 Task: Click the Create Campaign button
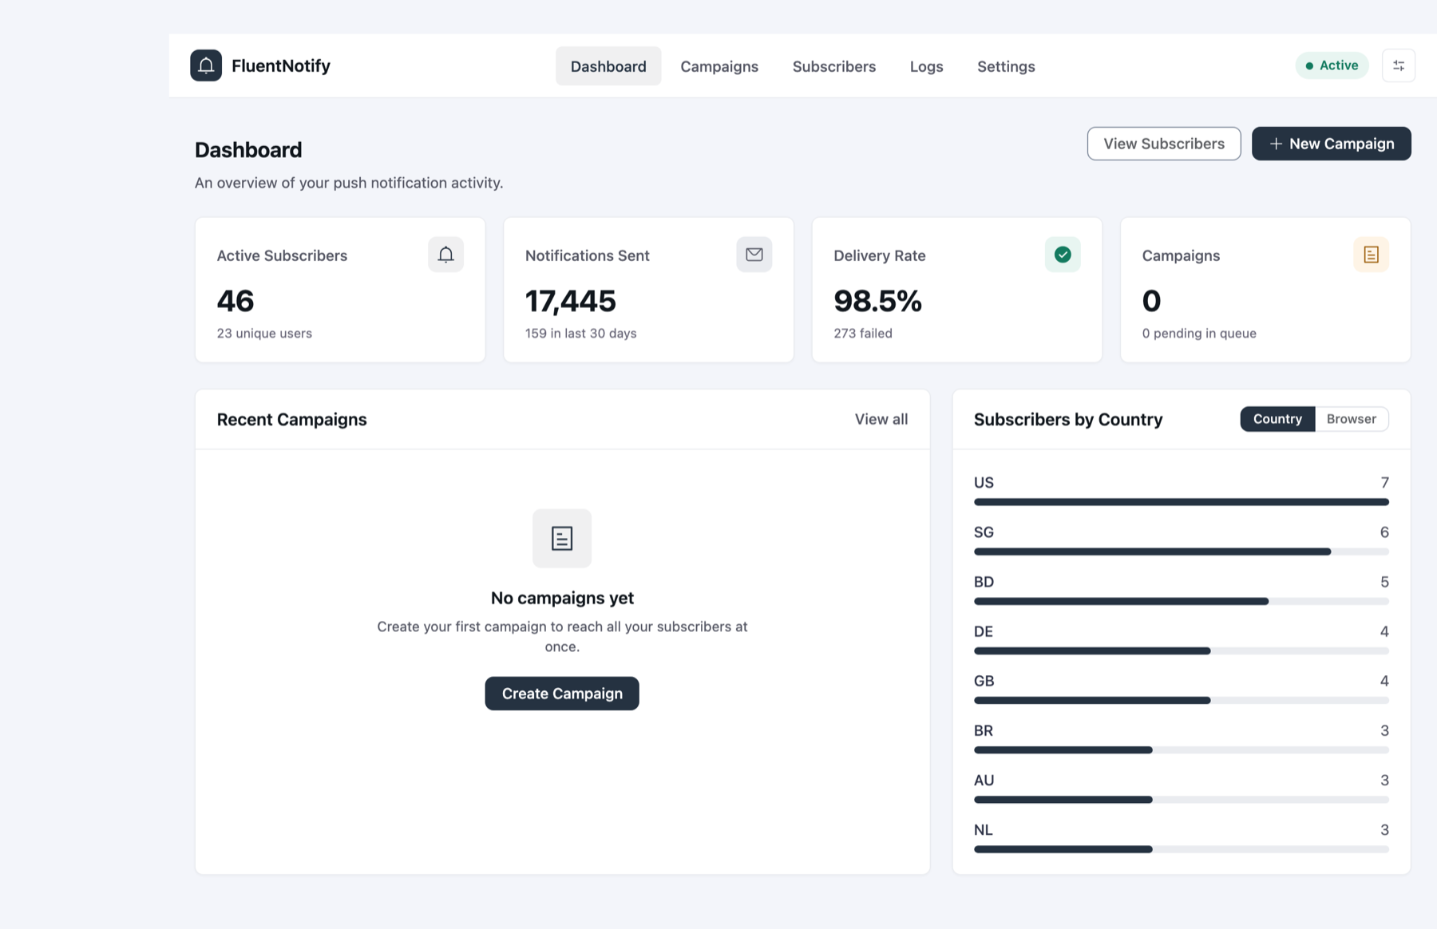[x=562, y=694]
